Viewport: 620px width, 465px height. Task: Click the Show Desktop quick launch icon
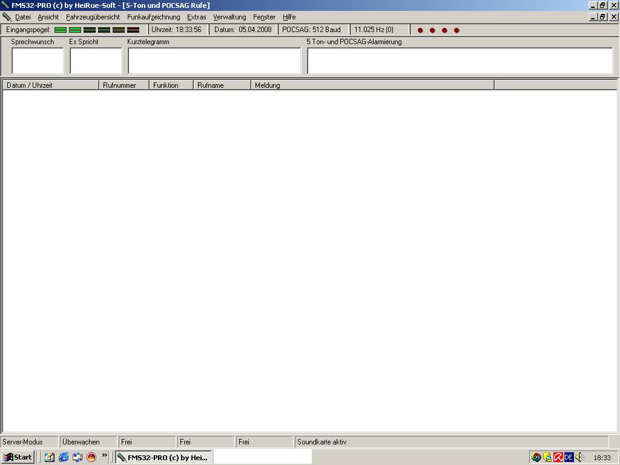click(50, 457)
